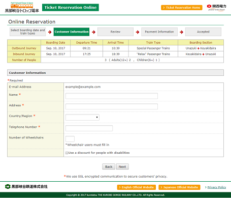This screenshot has height=198, width=231.
Task: Click the Kurobe Gorge Railway logo
Action: (22, 7)
